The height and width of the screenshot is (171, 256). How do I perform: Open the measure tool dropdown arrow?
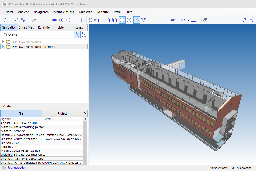tap(178, 20)
